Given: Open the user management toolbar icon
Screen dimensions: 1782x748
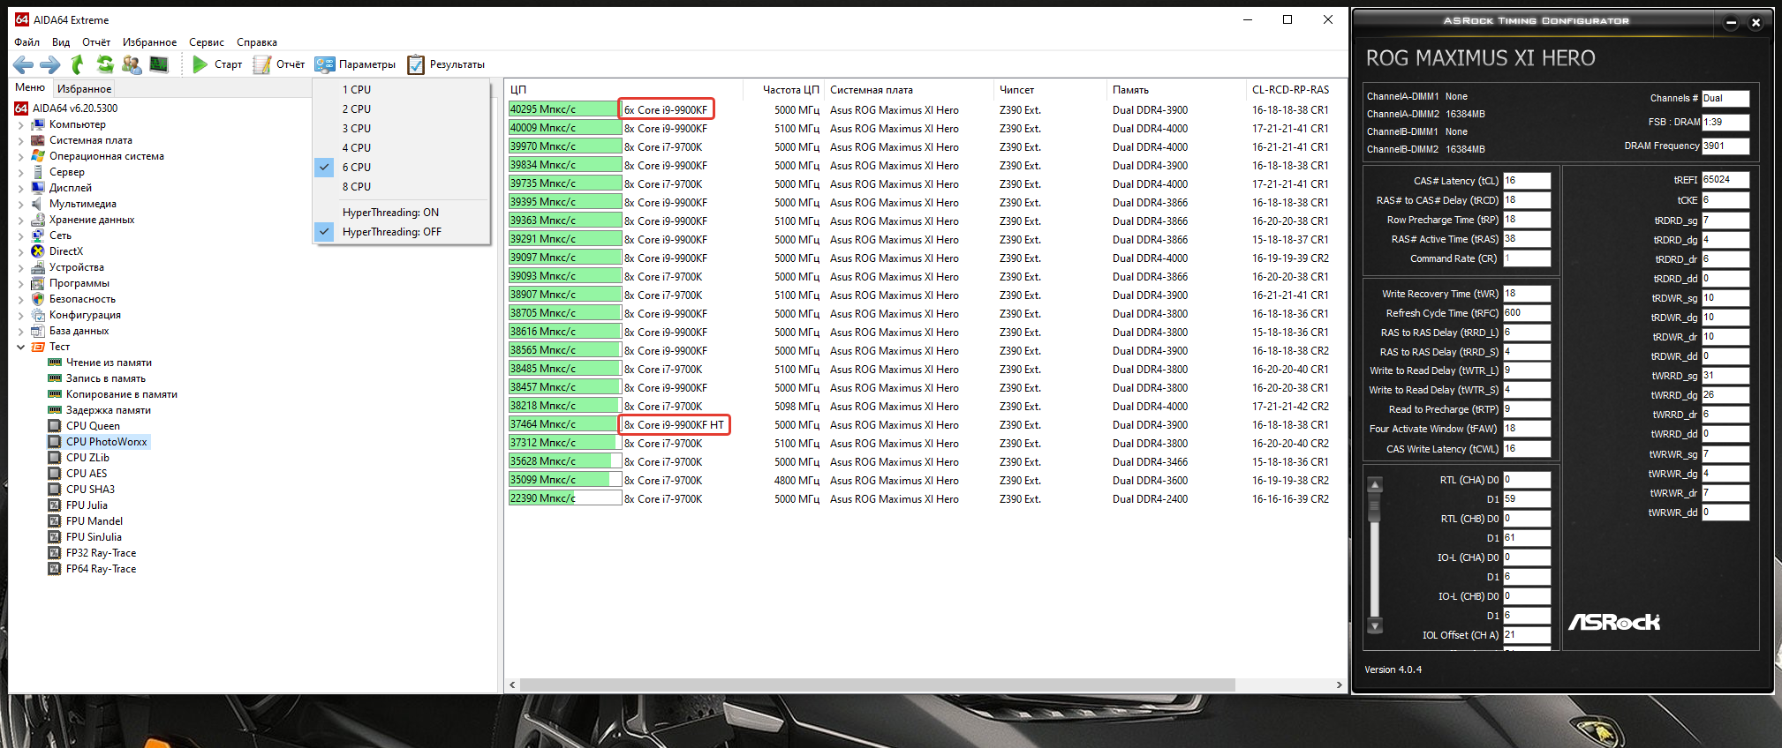Looking at the screenshot, I should click(132, 64).
